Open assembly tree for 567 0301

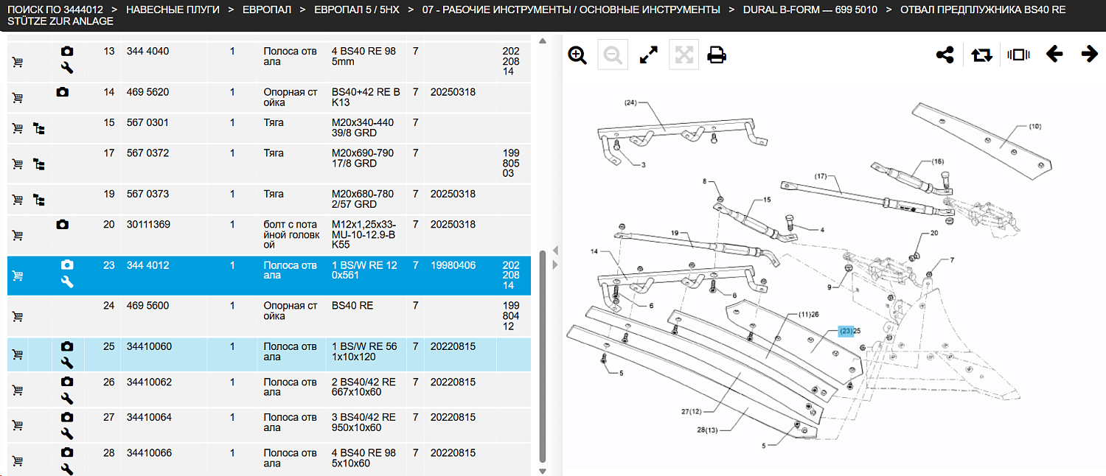coord(39,128)
